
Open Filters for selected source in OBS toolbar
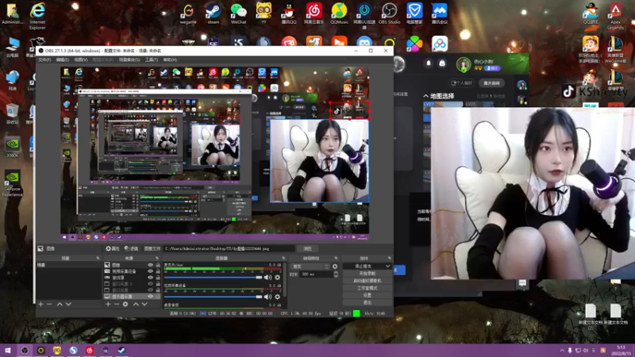pos(131,248)
